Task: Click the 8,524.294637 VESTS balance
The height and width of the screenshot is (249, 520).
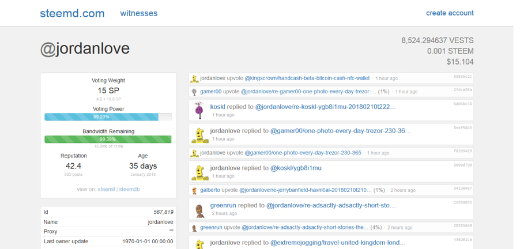Action: click(x=438, y=40)
